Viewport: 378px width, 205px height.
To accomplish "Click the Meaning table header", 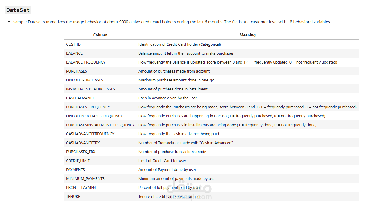I will coord(247,35).
